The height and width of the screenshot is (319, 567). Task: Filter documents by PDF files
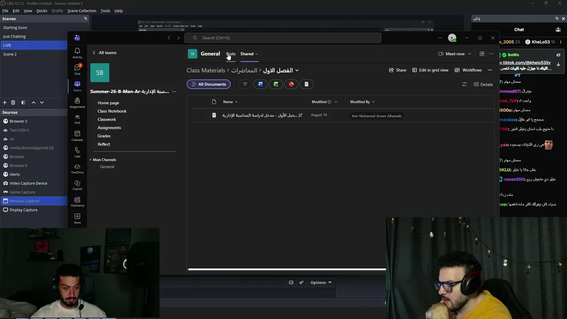click(x=306, y=84)
